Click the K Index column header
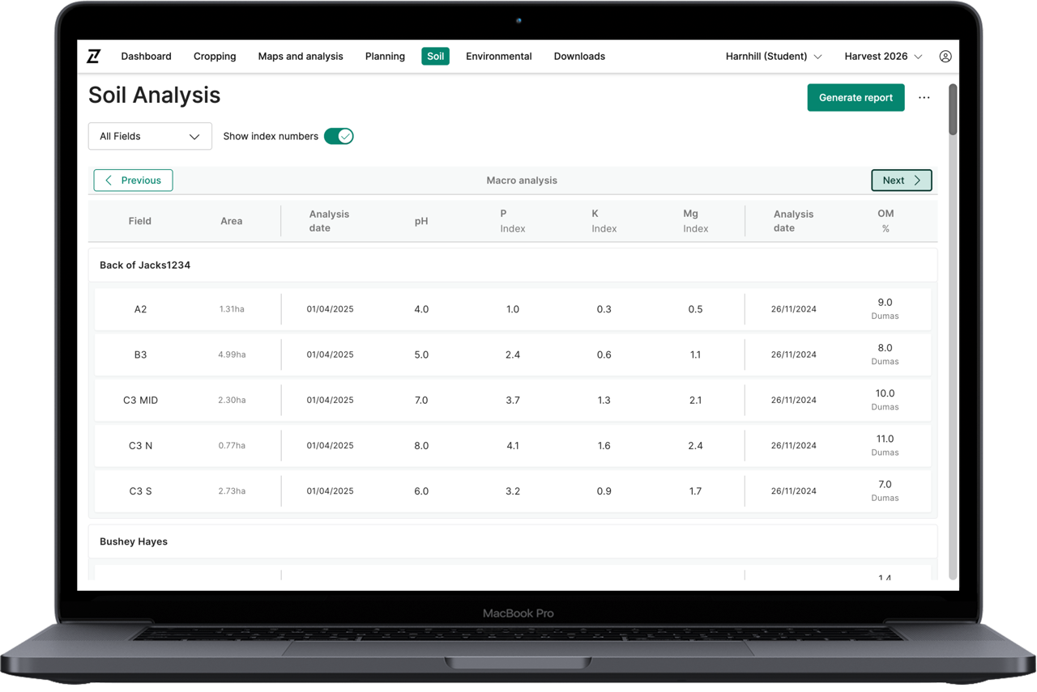 coord(604,221)
